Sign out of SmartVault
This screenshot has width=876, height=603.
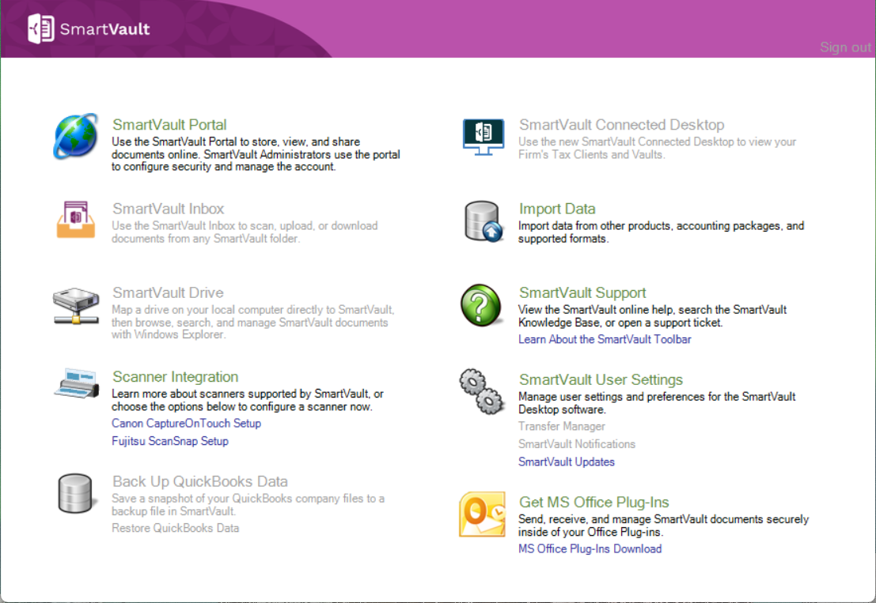coord(845,47)
